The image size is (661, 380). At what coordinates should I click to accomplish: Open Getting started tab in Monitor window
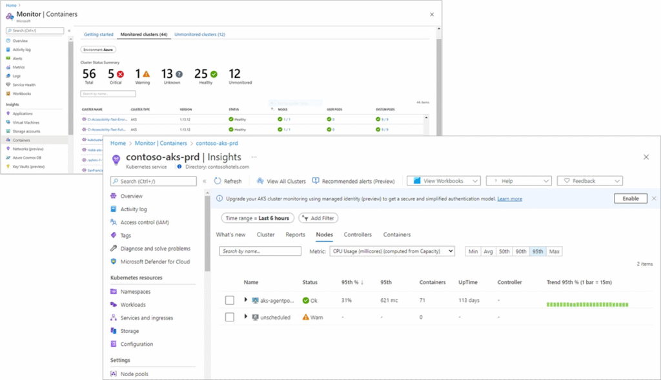98,35
